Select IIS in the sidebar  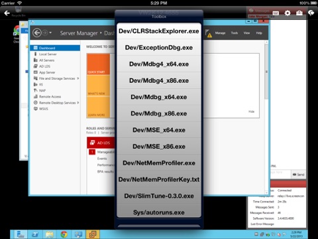(x=55, y=84)
